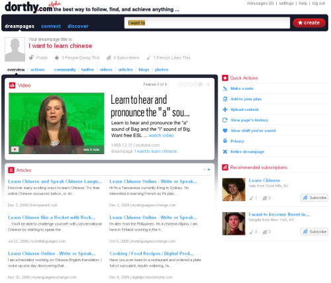331x283 pixels.
Task: Switch to the blogs tab
Action: pyautogui.click(x=144, y=69)
